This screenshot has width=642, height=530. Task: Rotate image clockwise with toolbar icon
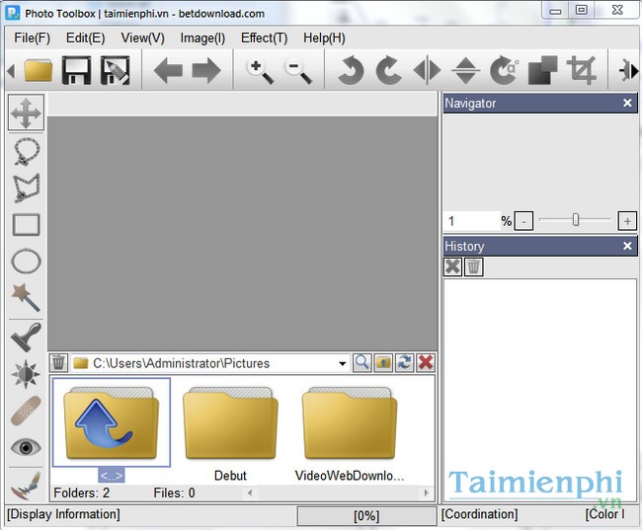tap(388, 70)
